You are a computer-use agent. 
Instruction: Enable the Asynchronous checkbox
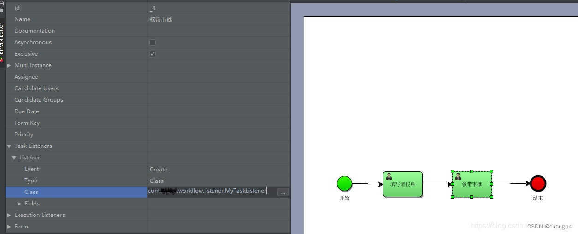pos(153,42)
